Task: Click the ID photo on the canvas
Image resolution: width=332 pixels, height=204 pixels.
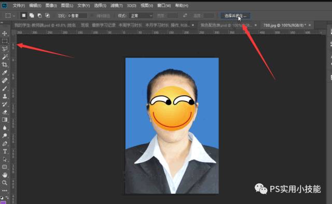Action: [x=172, y=126]
